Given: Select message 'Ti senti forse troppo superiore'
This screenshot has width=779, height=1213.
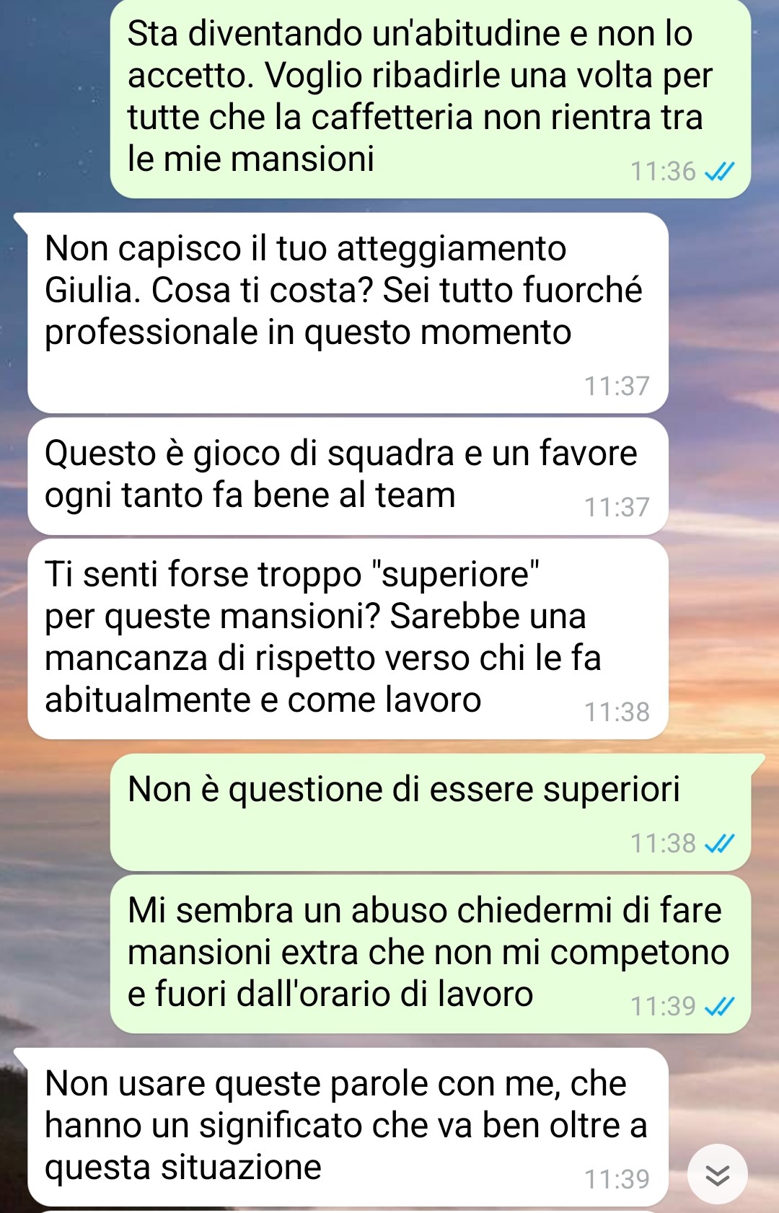Looking at the screenshot, I should pyautogui.click(x=348, y=640).
